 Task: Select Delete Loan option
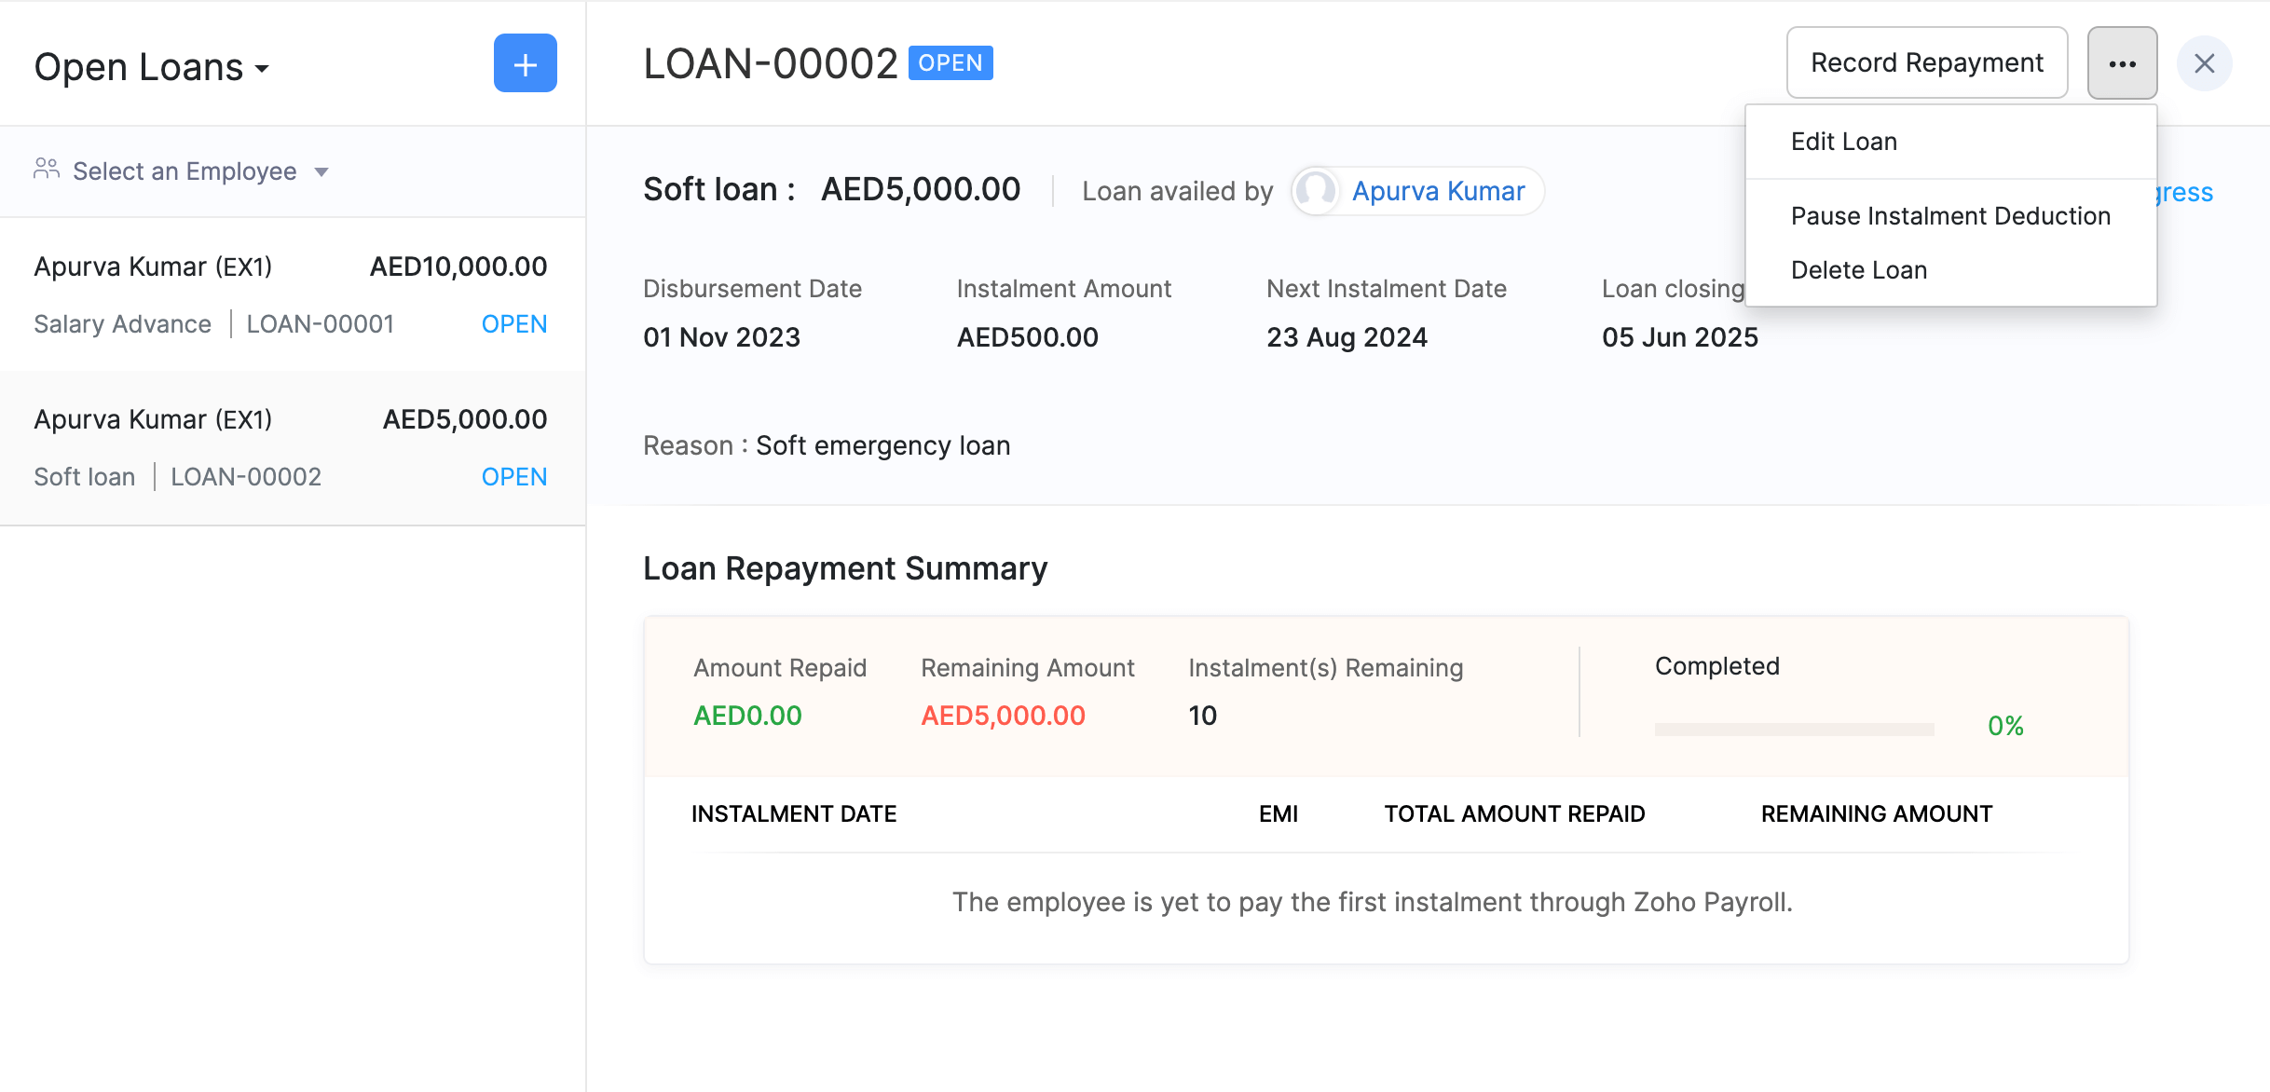click(1858, 269)
